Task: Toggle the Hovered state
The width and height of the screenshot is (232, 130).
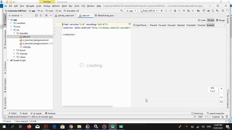Action: tap(171, 25)
